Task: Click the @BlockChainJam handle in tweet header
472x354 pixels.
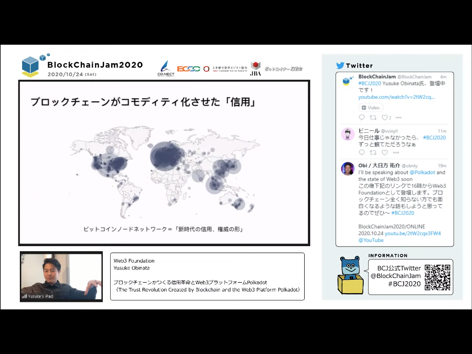Action: coord(414,77)
